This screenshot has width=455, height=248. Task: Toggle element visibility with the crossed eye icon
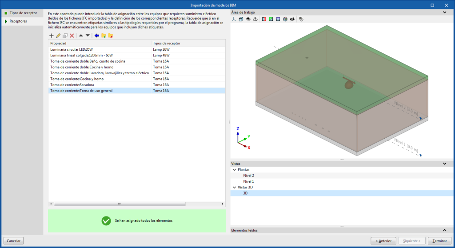click(292, 19)
